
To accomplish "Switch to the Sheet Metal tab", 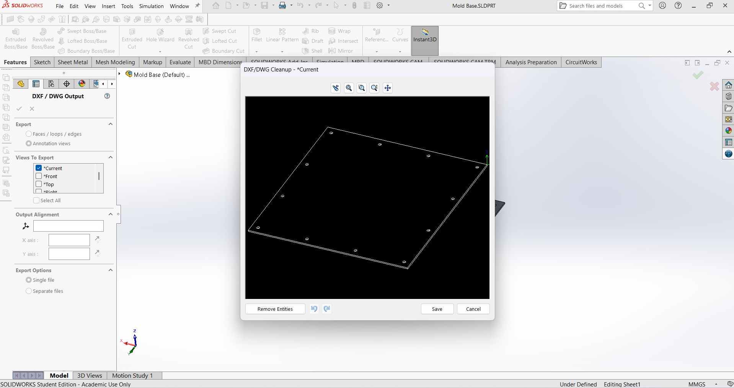I will (x=73, y=62).
